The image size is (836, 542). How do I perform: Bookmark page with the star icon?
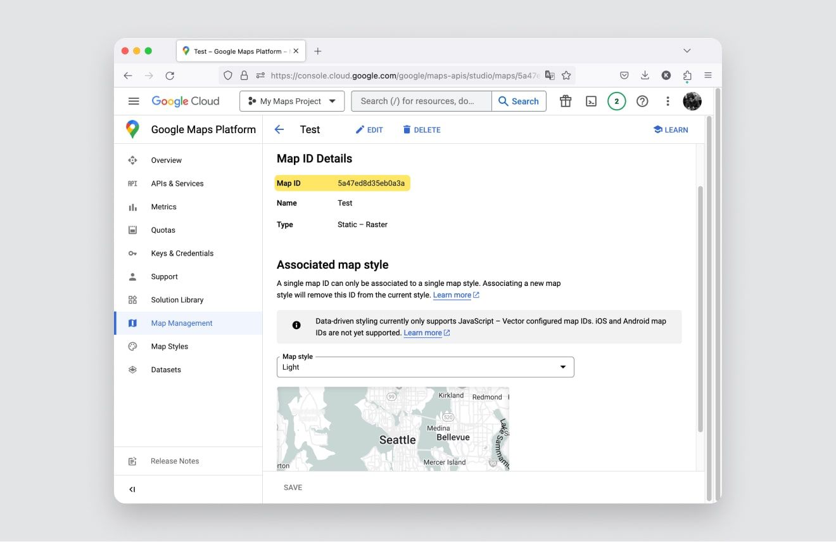(566, 75)
